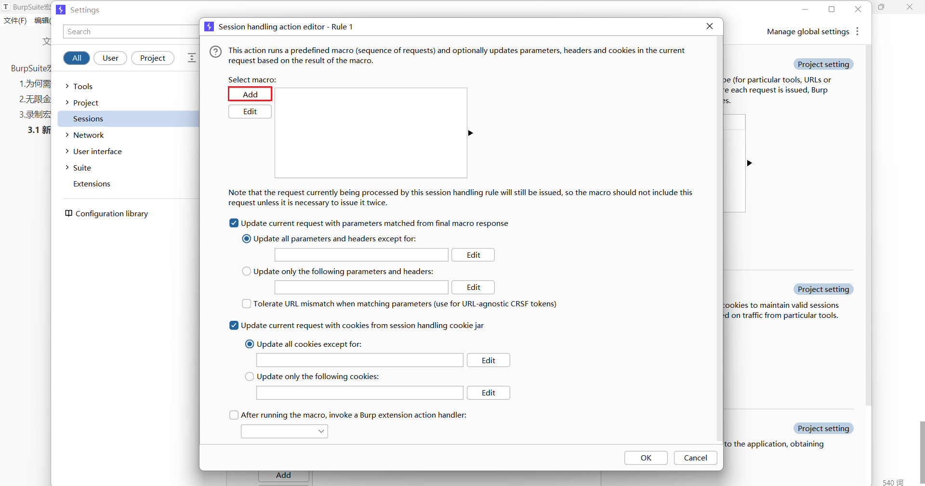
Task: Click Manage global settings
Action: tap(808, 31)
